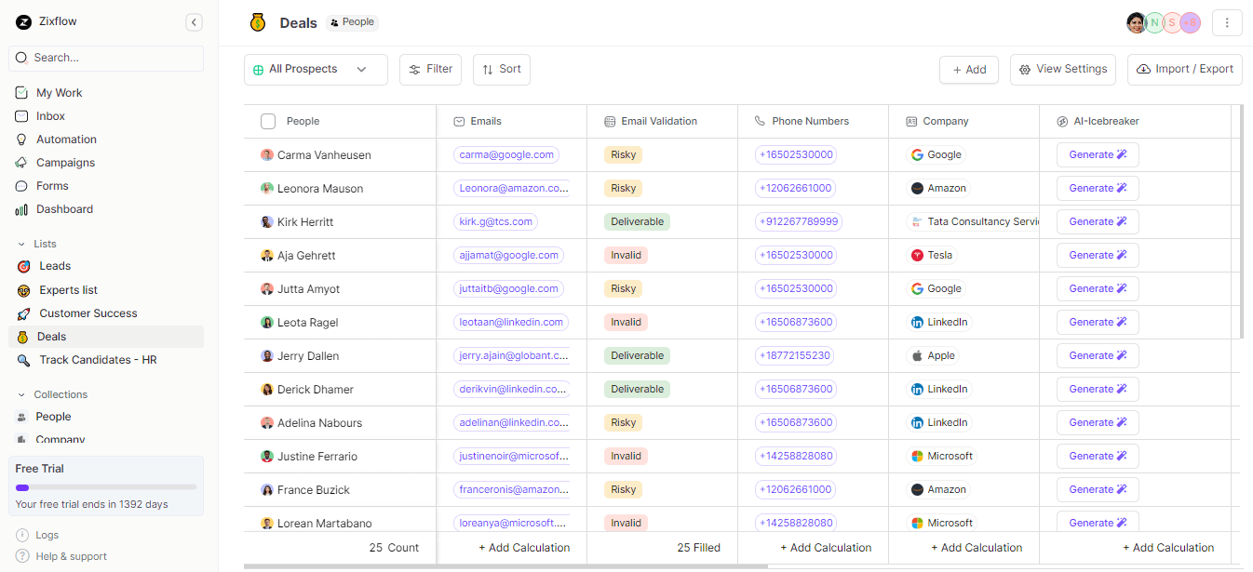
Task: Click the Free Trial progress bar
Action: (105, 486)
